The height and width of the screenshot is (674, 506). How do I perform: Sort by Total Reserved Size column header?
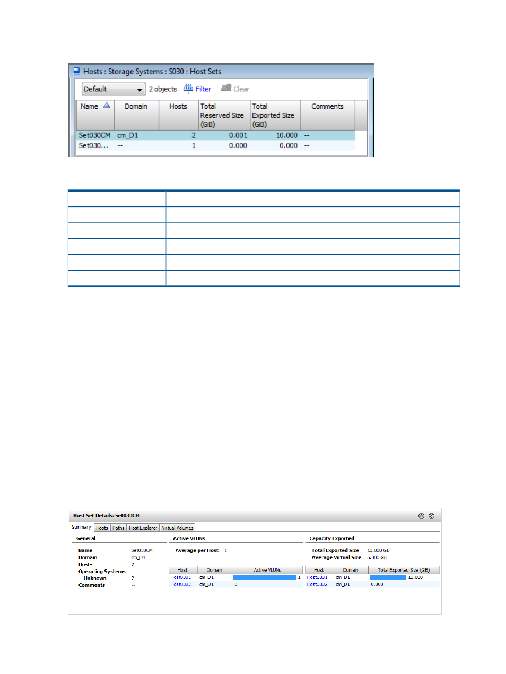point(224,115)
